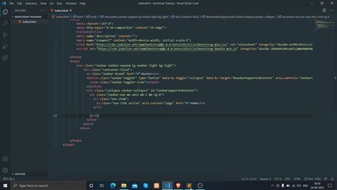337x190 pixels.
Task: Open the Go menu
Action: (52, 4)
